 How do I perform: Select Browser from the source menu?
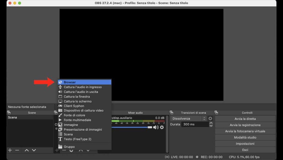coord(85,82)
